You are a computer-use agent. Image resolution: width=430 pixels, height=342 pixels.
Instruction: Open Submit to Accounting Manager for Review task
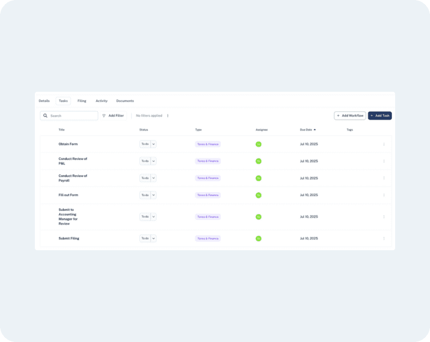68,217
